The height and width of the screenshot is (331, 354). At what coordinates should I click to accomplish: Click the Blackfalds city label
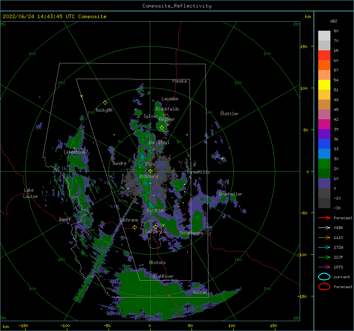coord(167,109)
